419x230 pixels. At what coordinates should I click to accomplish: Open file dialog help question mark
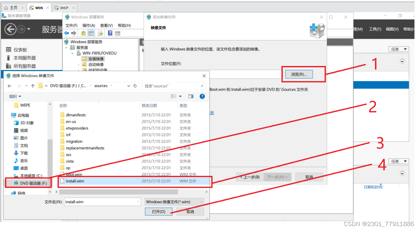(202, 96)
